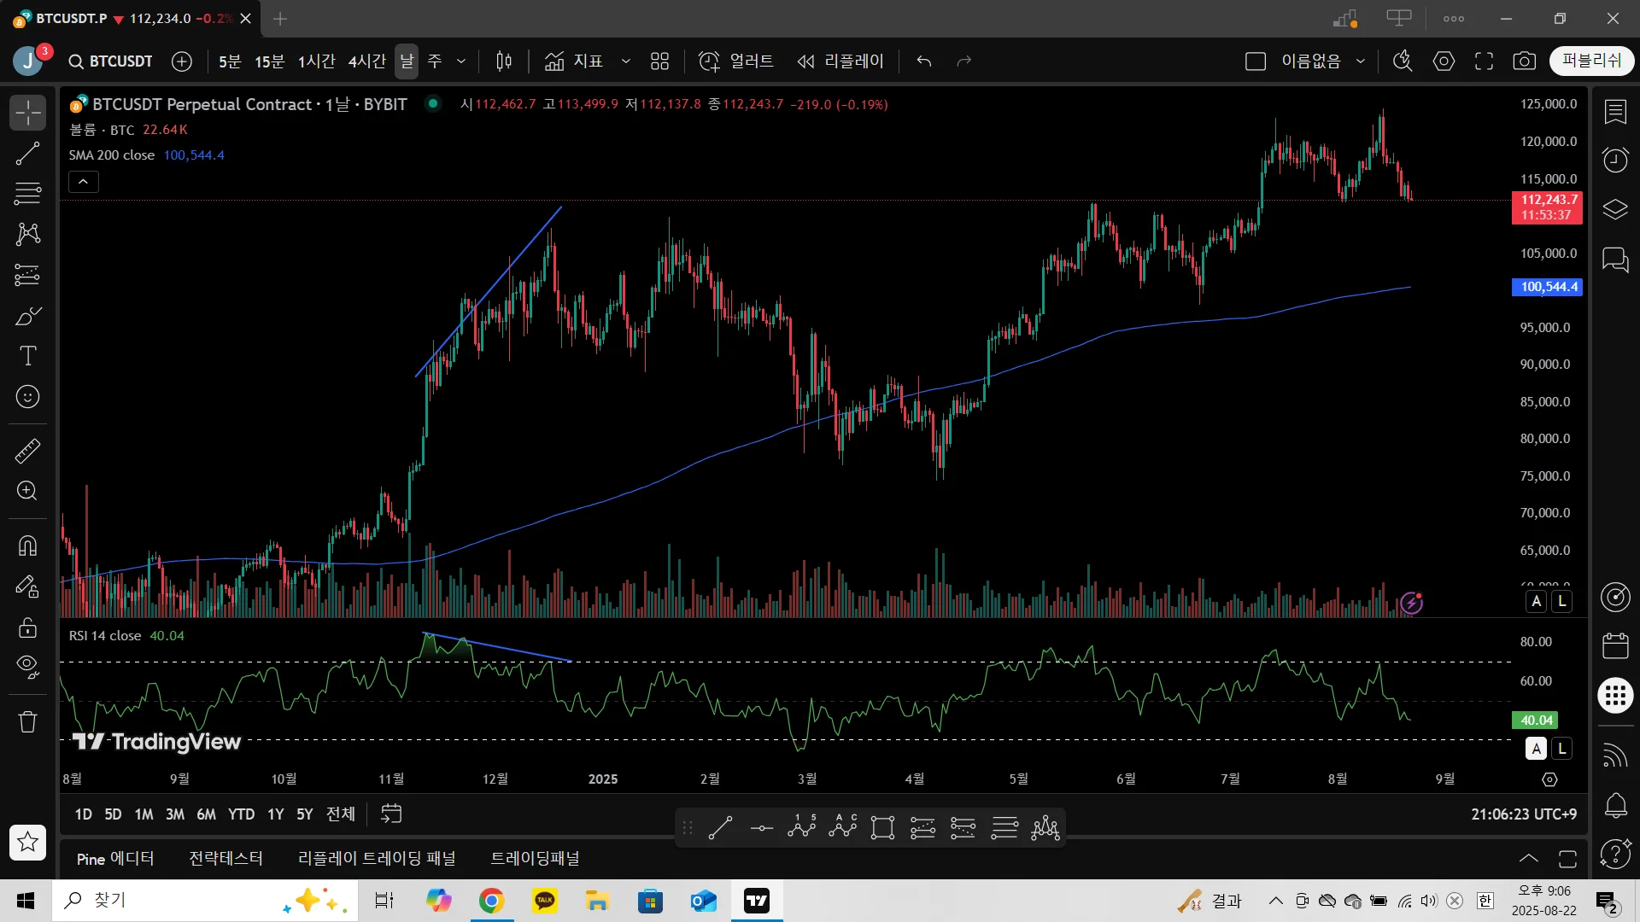1640x922 pixels.
Task: Select the trend line drawing tool
Action: tap(27, 154)
